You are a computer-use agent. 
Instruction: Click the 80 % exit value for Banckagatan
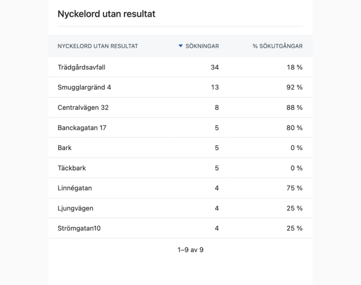(x=294, y=128)
